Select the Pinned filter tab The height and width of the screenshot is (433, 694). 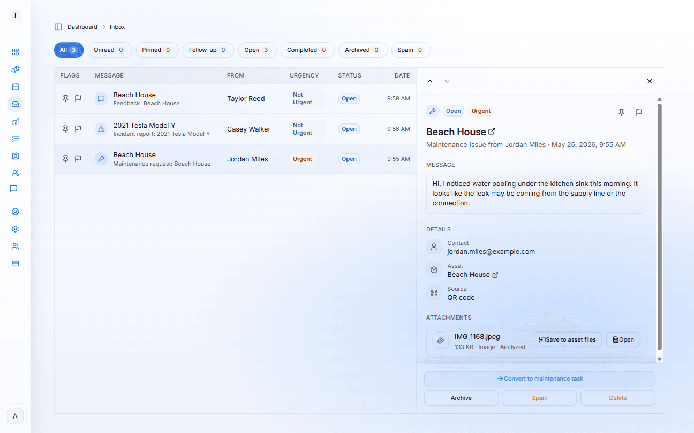point(157,50)
